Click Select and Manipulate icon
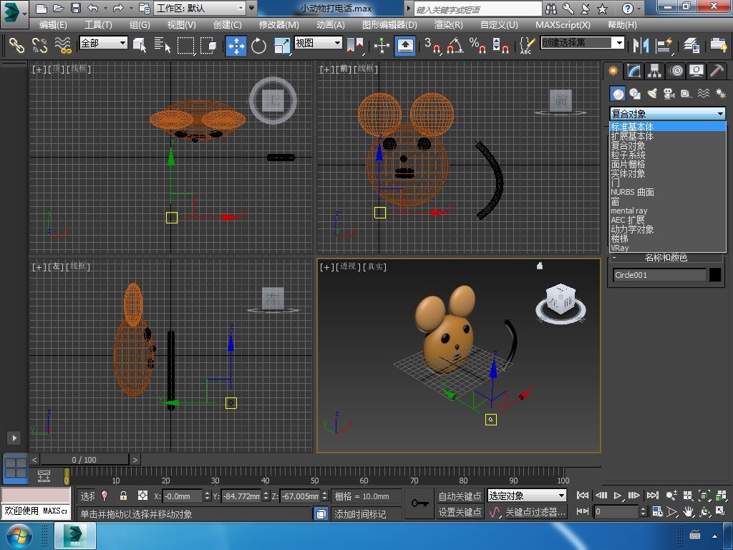Viewport: 733px width, 550px height. (x=382, y=45)
